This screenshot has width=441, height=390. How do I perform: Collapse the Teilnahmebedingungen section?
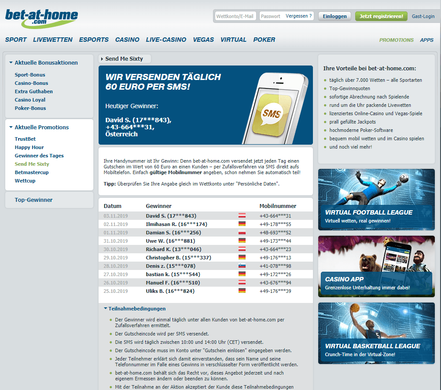point(106,309)
